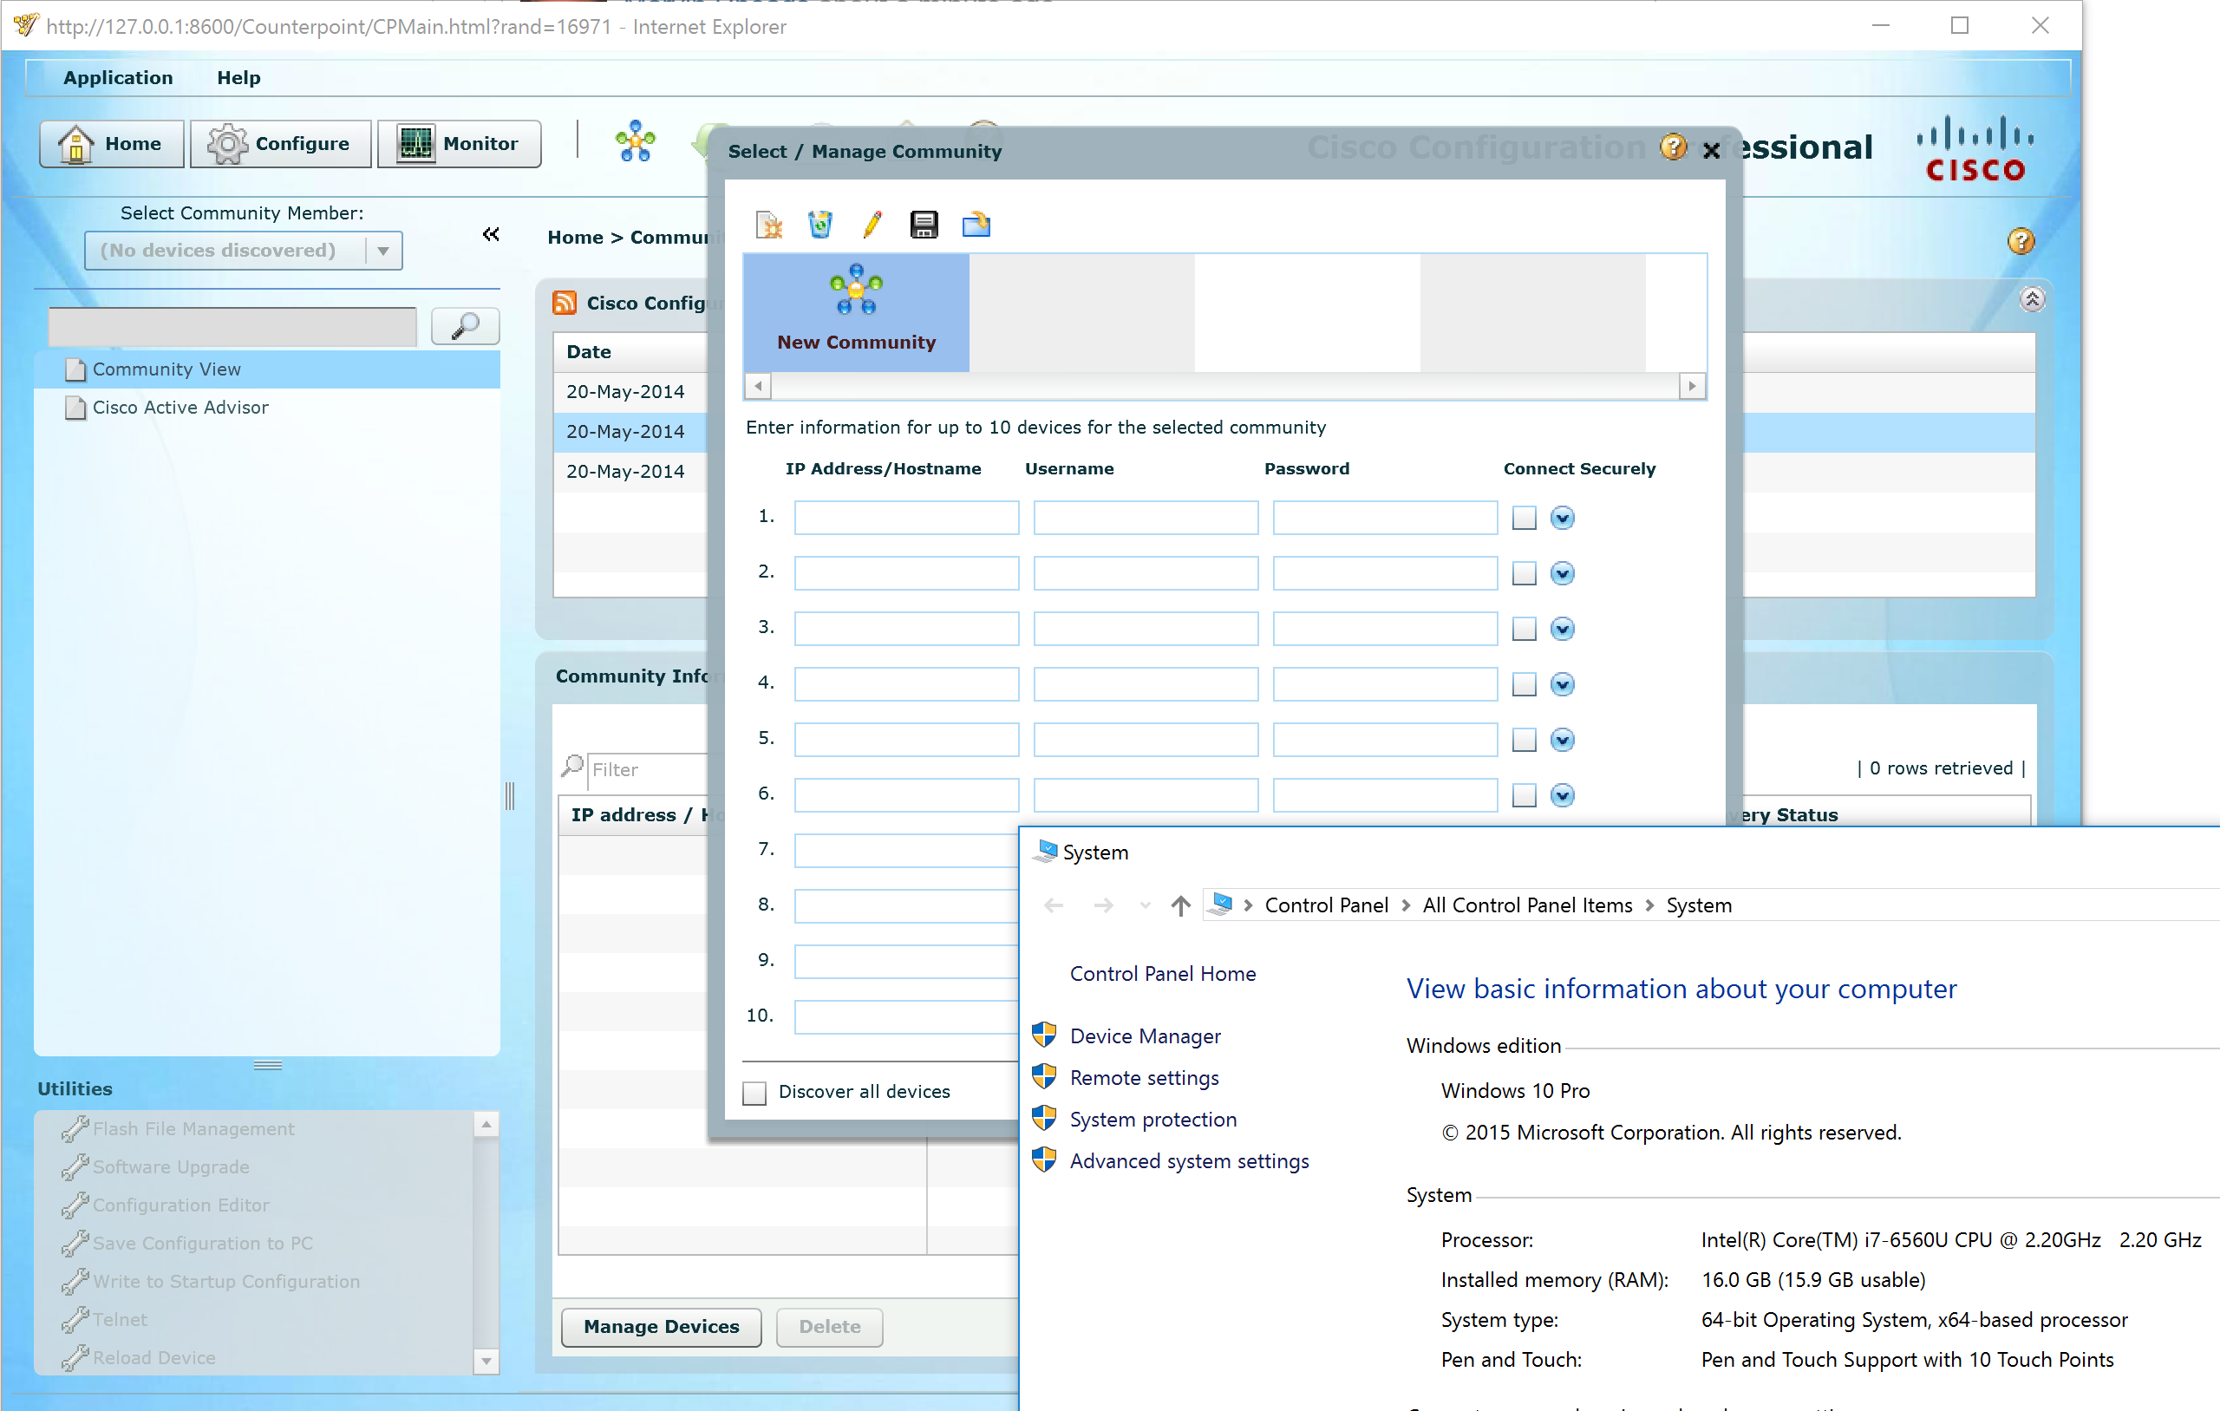Viewport: 2220px width, 1411px height.
Task: Open Device Manager in System window
Action: [x=1145, y=1036]
